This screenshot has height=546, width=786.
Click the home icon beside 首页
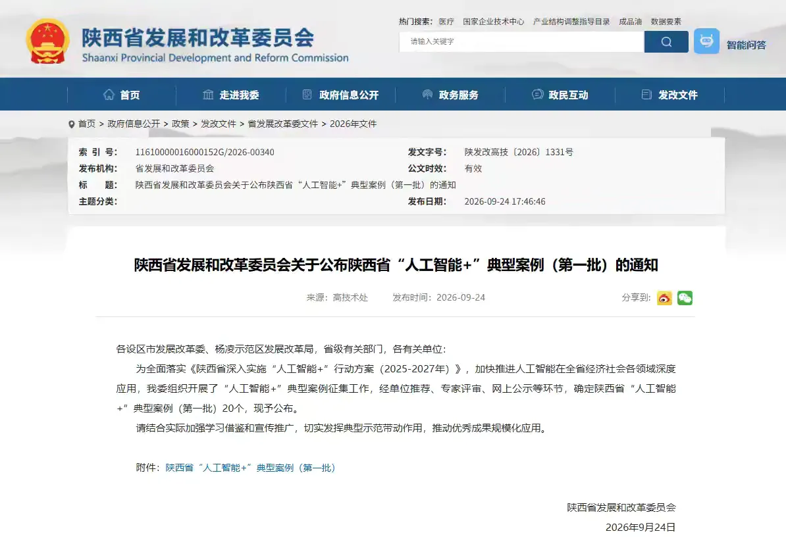click(109, 95)
